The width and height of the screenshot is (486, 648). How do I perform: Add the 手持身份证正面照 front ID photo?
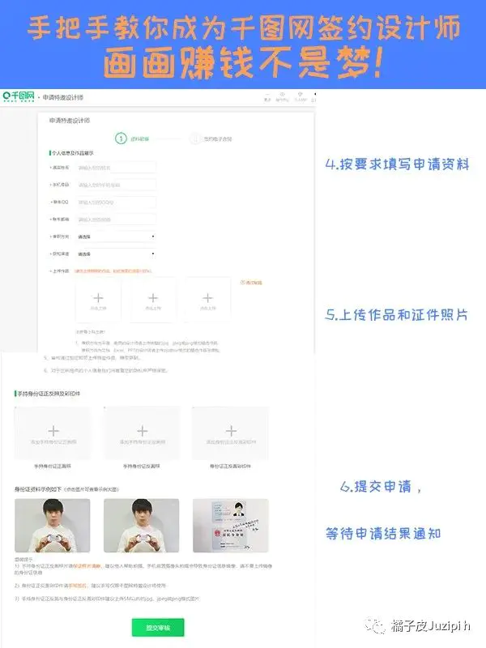pos(53,433)
